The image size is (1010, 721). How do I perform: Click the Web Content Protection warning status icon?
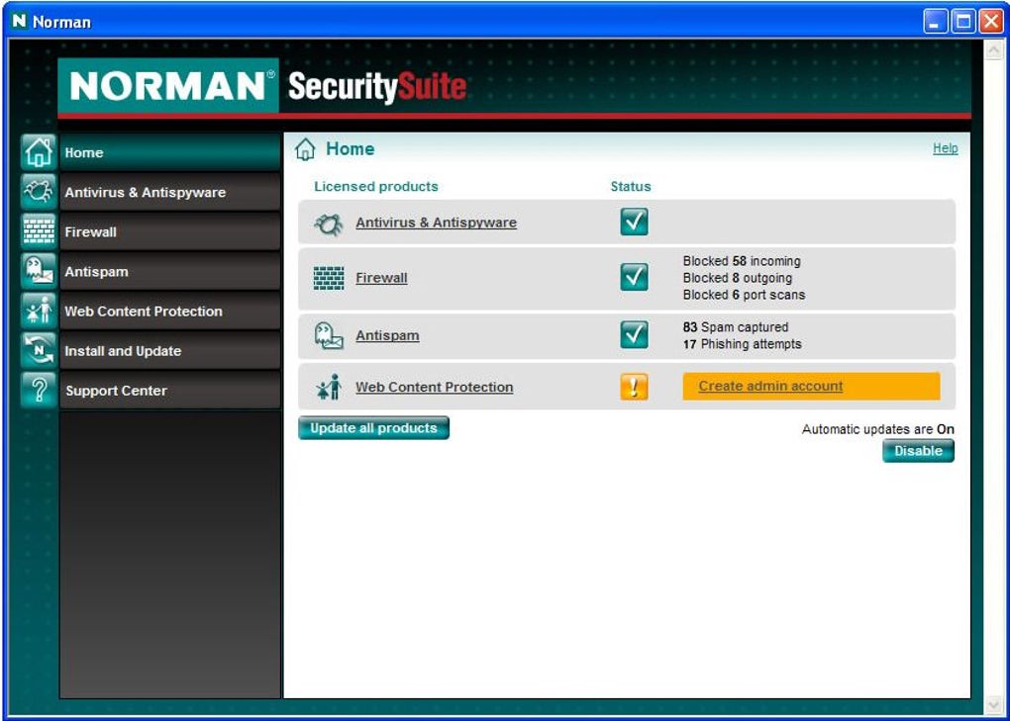(634, 387)
